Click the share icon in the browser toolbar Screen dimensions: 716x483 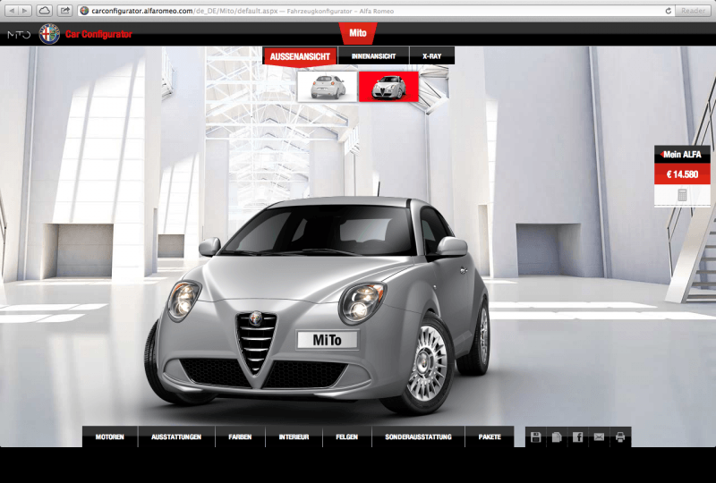click(x=65, y=11)
